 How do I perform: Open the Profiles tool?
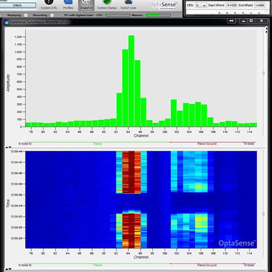[68, 5]
